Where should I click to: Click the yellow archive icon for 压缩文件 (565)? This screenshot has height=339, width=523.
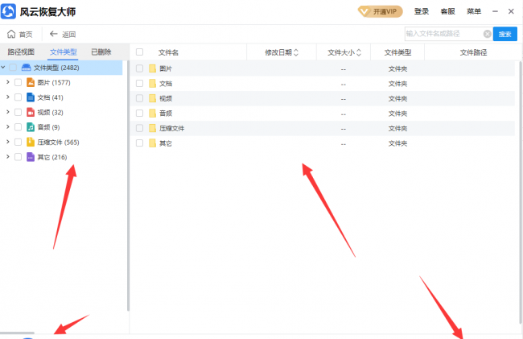31,142
